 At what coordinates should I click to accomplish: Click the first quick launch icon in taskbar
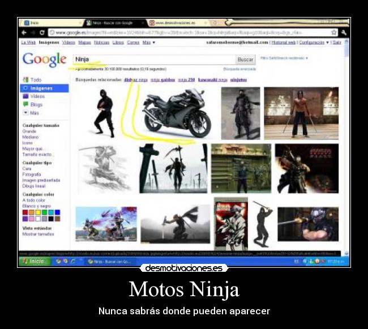(58, 261)
